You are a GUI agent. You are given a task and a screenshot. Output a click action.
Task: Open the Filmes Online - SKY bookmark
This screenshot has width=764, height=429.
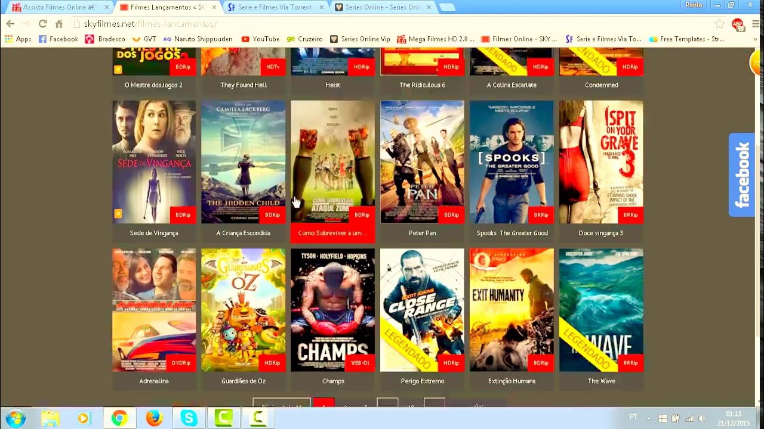pyautogui.click(x=519, y=39)
